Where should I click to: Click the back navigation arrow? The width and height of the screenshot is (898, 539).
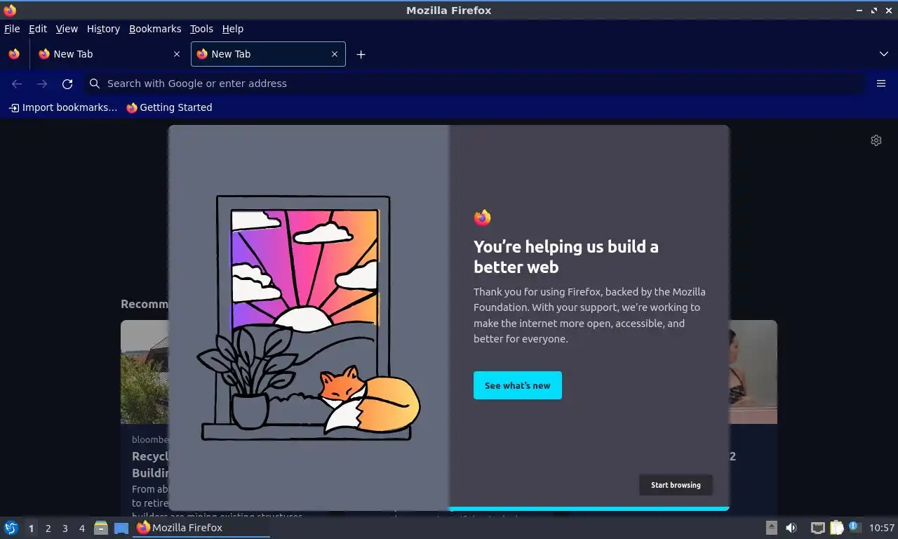click(x=17, y=84)
